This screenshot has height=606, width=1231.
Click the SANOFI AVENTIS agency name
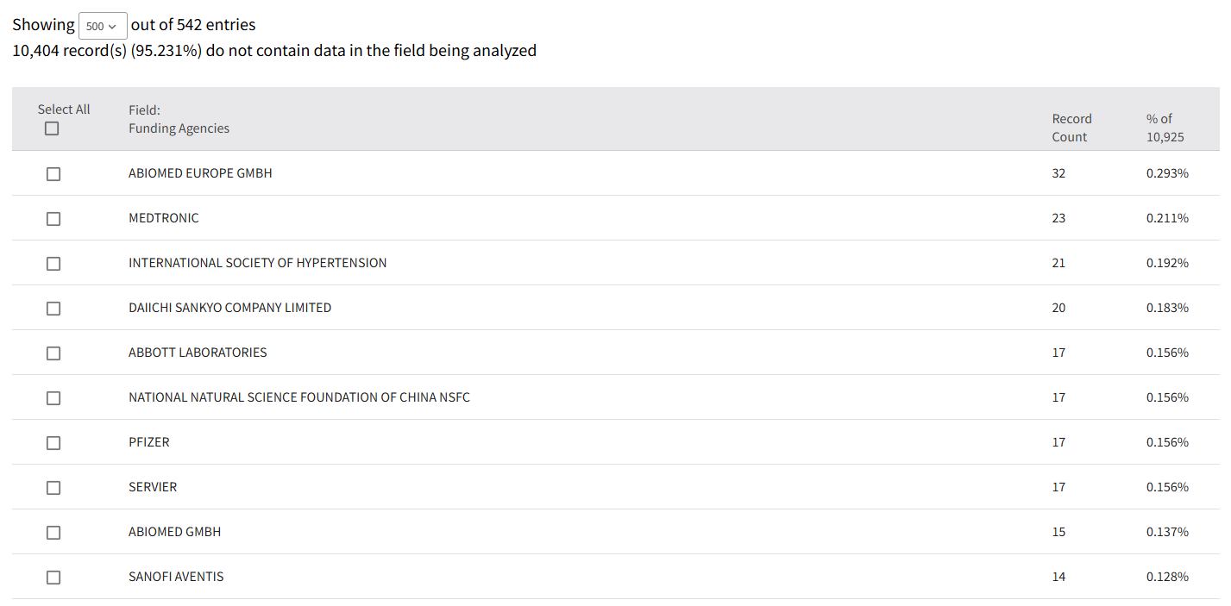(x=176, y=577)
